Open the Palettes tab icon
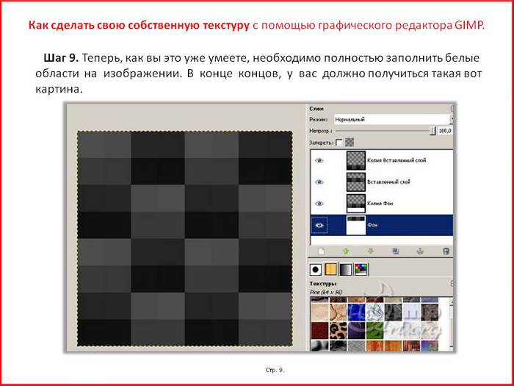 click(x=361, y=270)
